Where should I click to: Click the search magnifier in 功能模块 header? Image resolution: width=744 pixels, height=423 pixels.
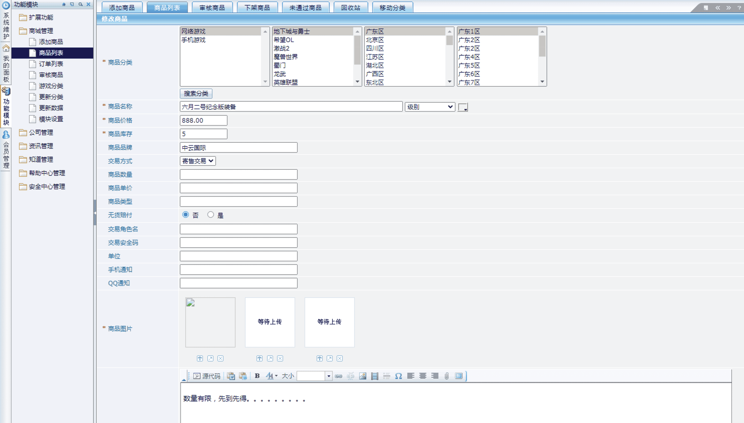(x=80, y=4)
